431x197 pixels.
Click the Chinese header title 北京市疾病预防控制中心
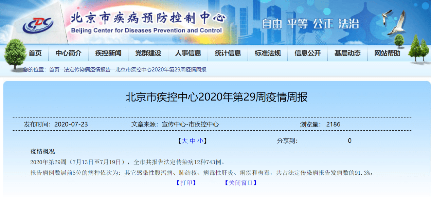[148, 18]
